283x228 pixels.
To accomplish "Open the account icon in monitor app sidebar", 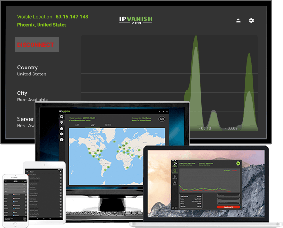I will coord(61,128).
